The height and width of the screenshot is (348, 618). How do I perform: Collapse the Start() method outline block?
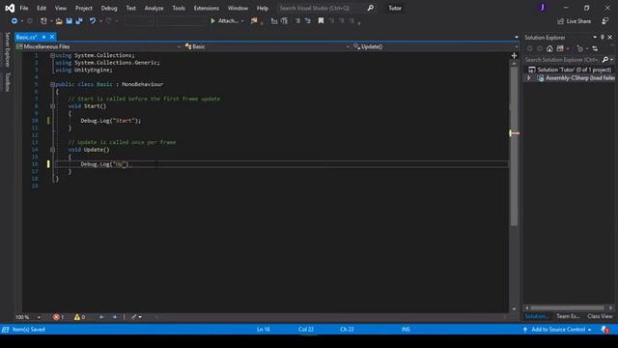(x=52, y=106)
